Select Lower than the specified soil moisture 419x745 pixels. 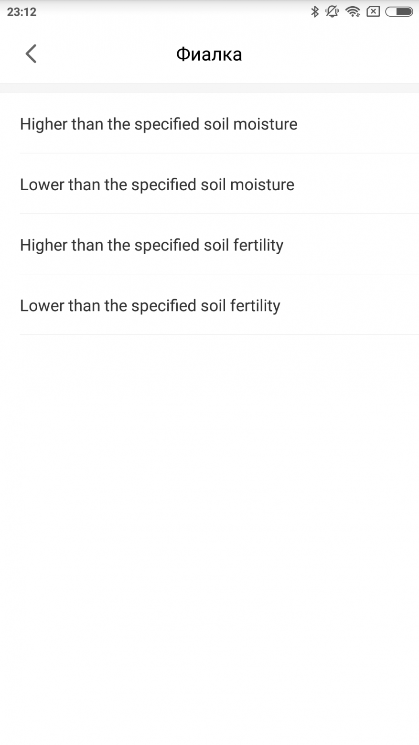[x=157, y=185]
